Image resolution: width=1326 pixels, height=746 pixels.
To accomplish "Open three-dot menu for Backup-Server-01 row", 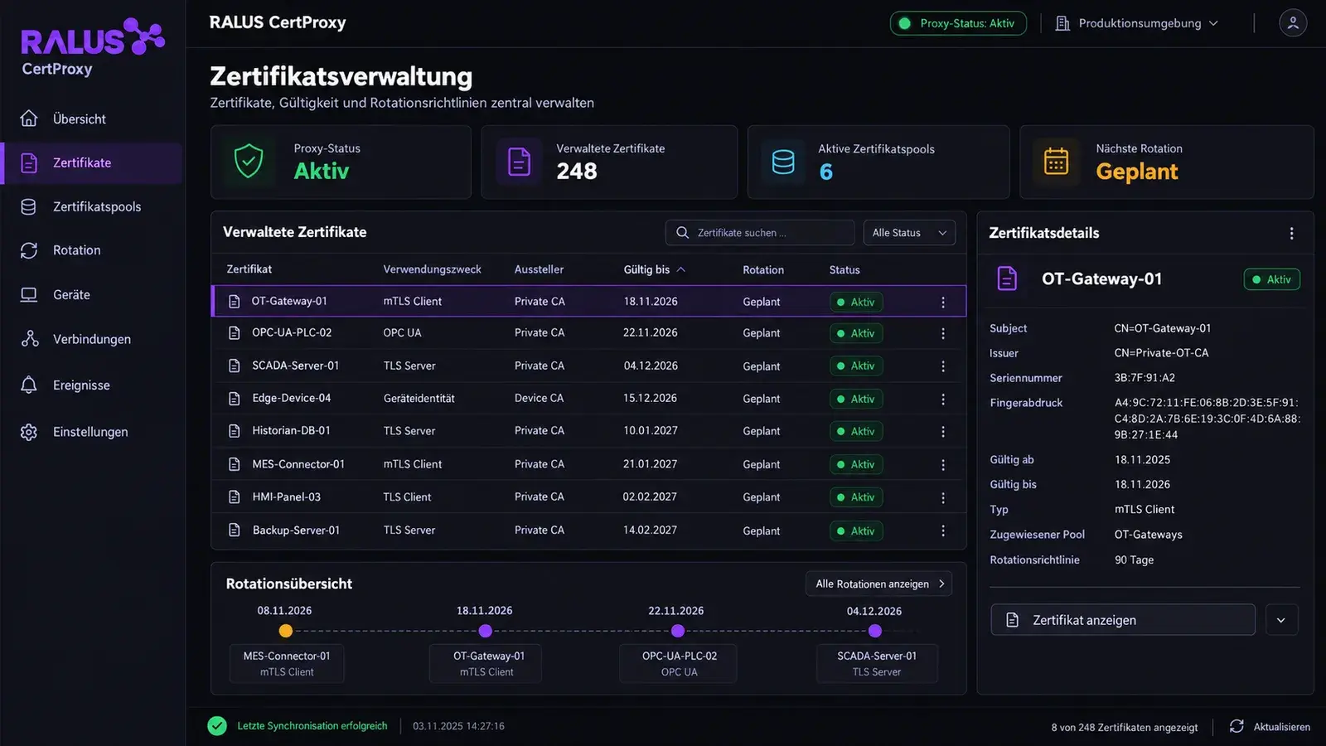I will point(942,530).
